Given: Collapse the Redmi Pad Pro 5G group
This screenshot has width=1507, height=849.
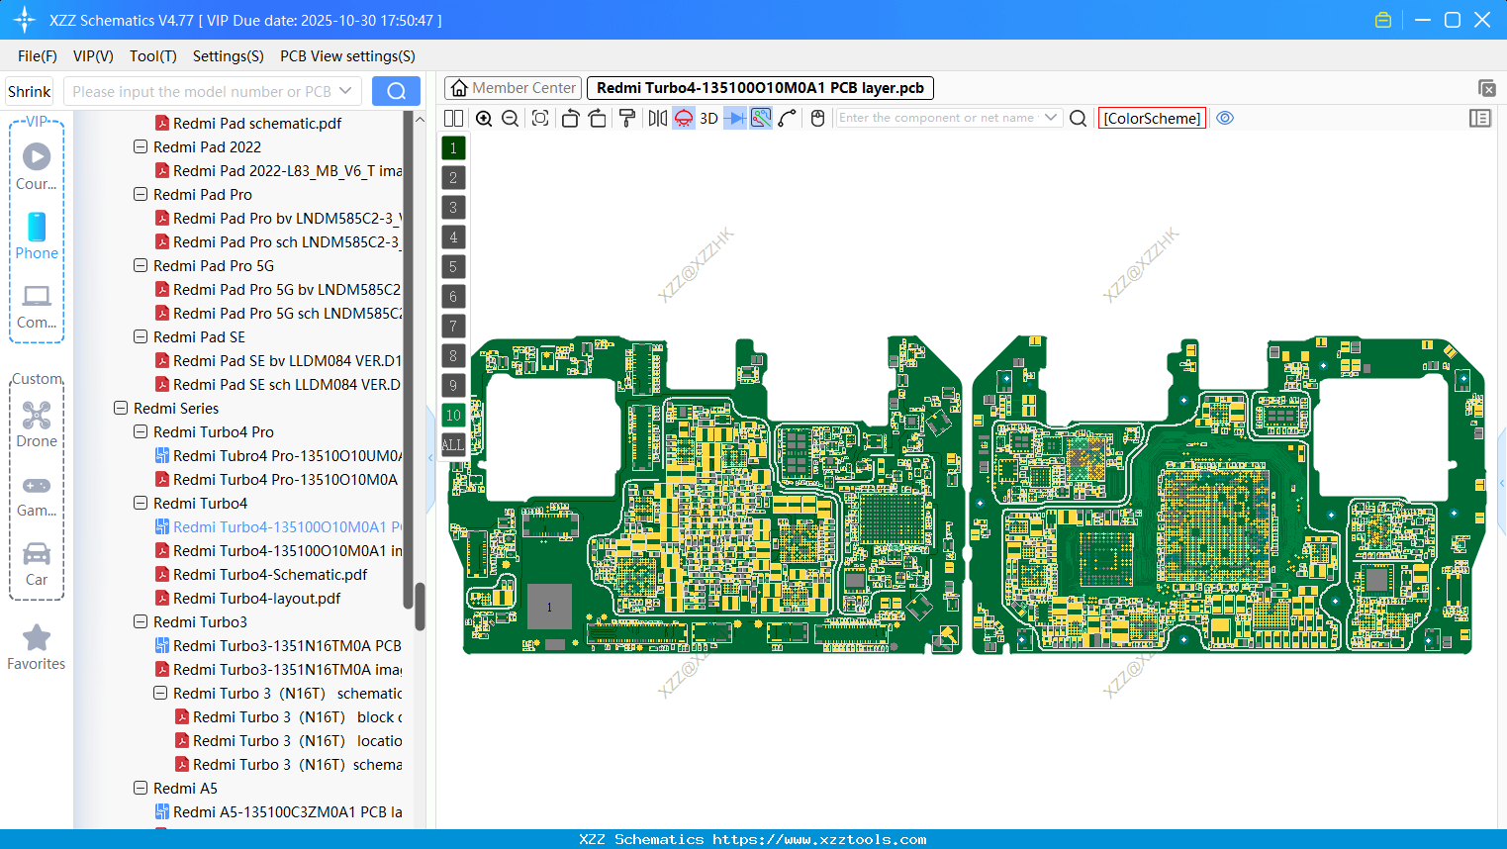Looking at the screenshot, I should tap(140, 265).
